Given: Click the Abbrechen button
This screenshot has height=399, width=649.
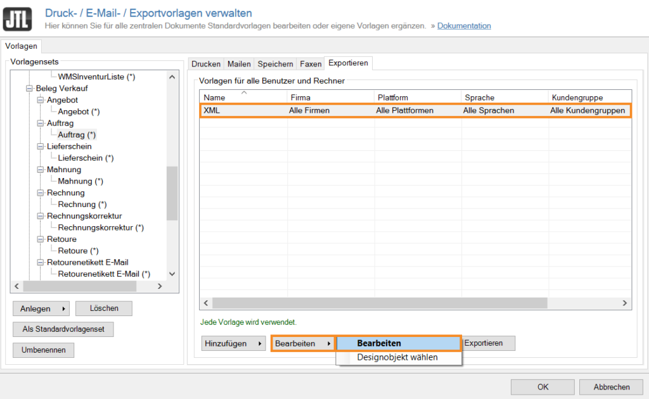Looking at the screenshot, I should 610,387.
